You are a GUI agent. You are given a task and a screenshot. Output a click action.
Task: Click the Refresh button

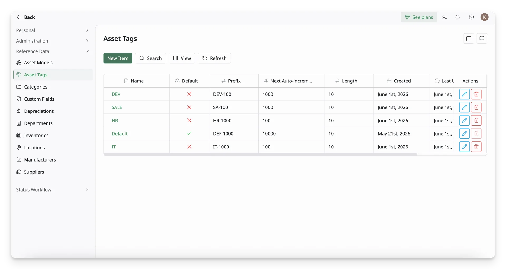tap(214, 58)
